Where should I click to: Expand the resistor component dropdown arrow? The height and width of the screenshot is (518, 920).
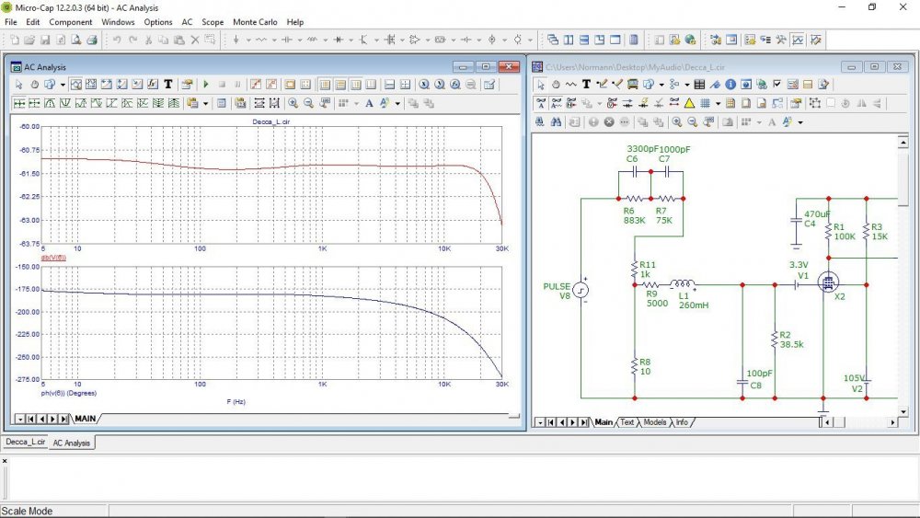tap(273, 40)
